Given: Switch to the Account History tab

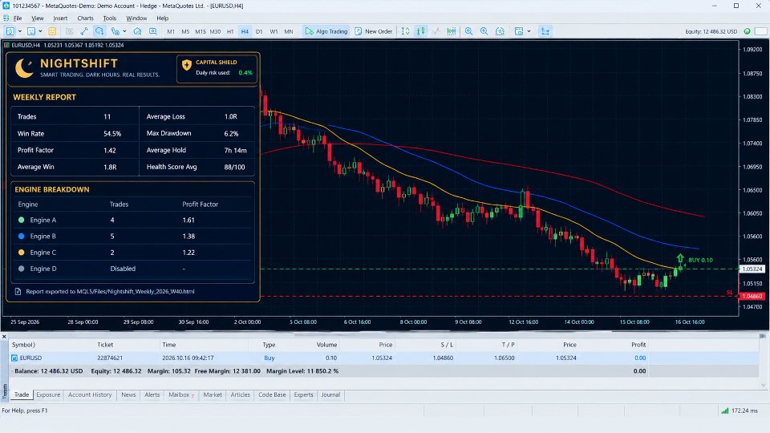Looking at the screenshot, I should tap(90, 395).
